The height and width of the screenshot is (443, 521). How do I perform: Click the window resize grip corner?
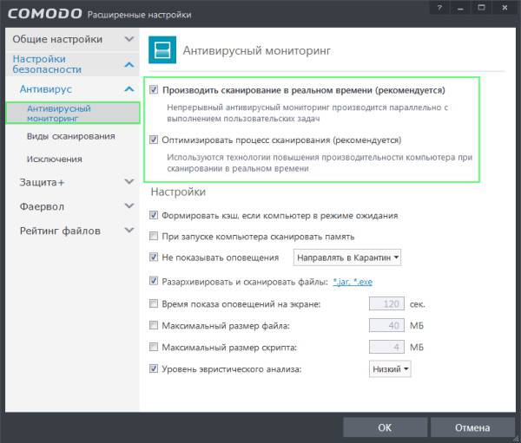pyautogui.click(x=516, y=438)
